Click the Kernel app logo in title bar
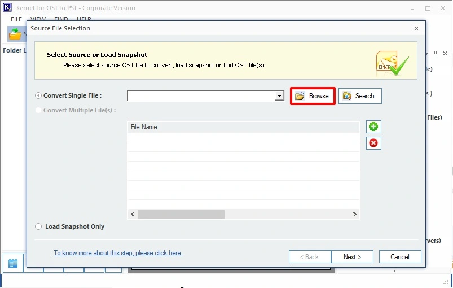The width and height of the screenshot is (453, 288). pos(7,8)
